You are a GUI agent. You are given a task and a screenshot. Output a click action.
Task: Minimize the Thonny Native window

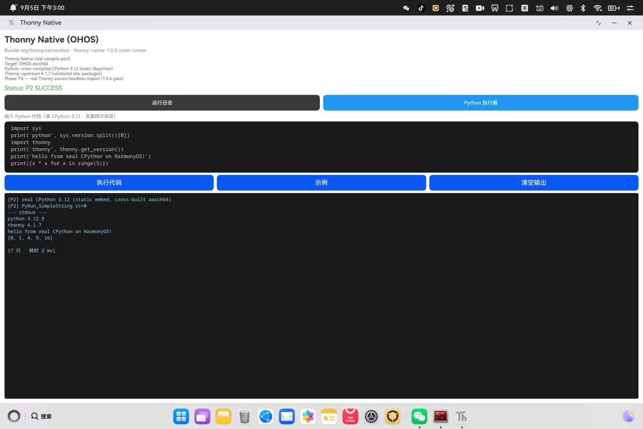[x=614, y=23]
